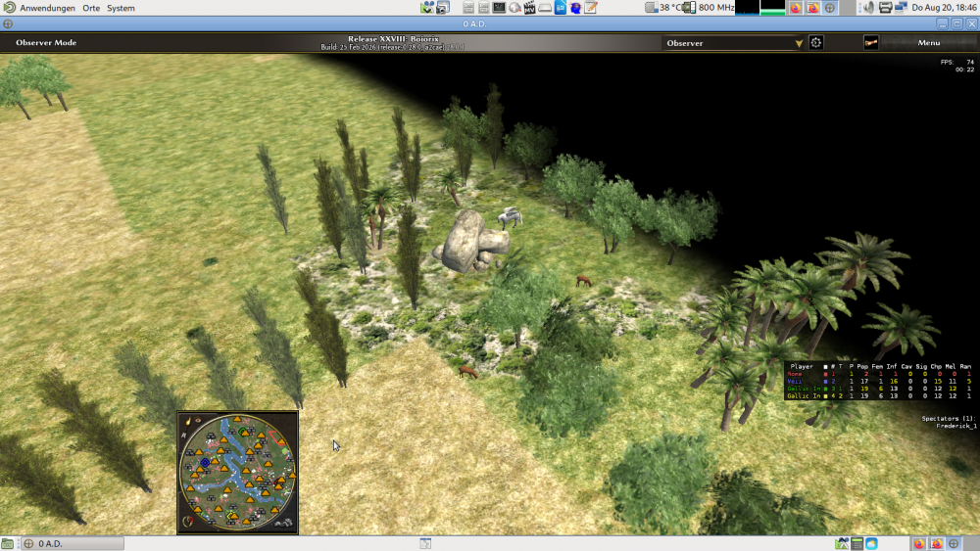Toggle the eye icon above the minimap
This screenshot has width=980, height=551.
(198, 421)
